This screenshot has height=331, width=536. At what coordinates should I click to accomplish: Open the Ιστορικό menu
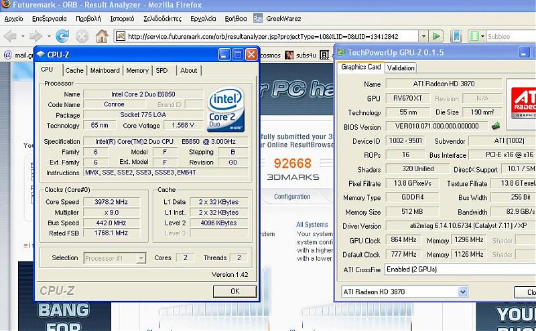pos(122,19)
